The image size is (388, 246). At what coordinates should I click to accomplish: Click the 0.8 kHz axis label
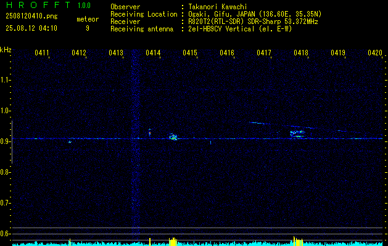5,172
